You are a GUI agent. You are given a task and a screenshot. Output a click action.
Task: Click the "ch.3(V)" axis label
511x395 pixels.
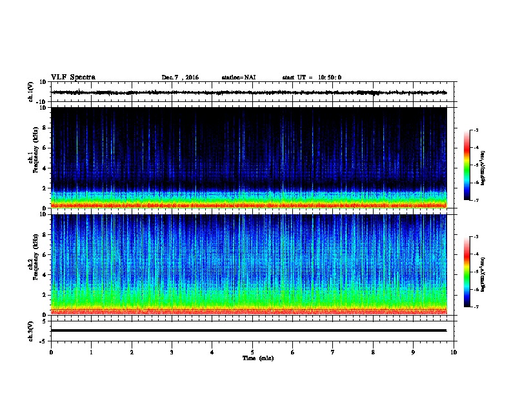(31, 331)
